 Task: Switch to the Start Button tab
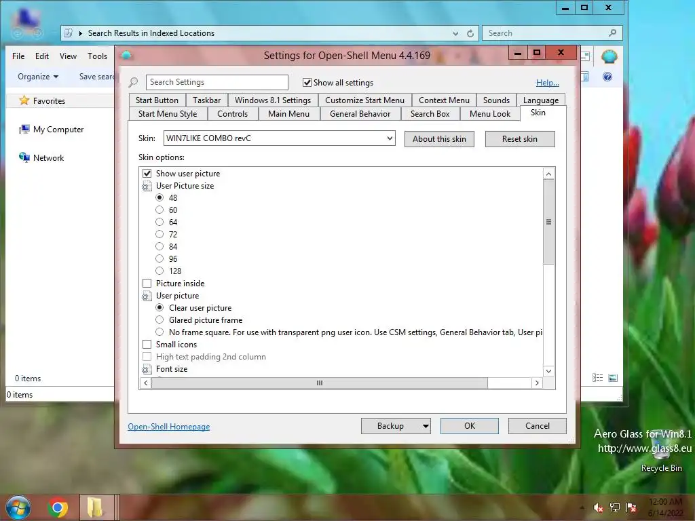[x=157, y=100]
